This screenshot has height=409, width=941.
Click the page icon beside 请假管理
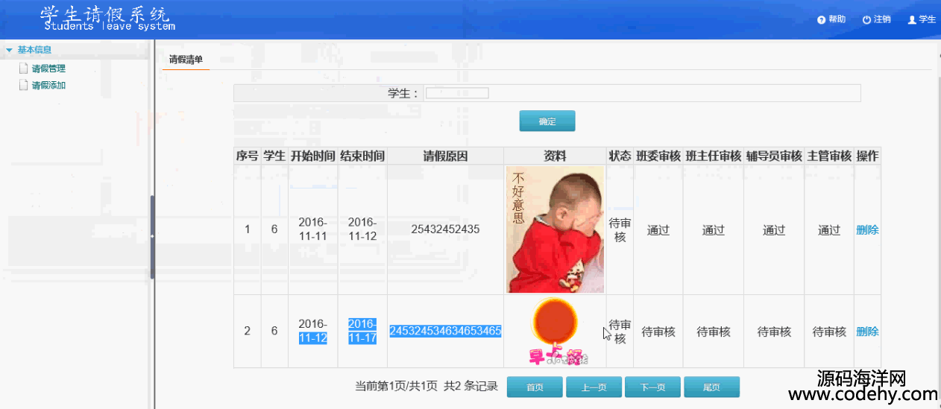coord(23,69)
